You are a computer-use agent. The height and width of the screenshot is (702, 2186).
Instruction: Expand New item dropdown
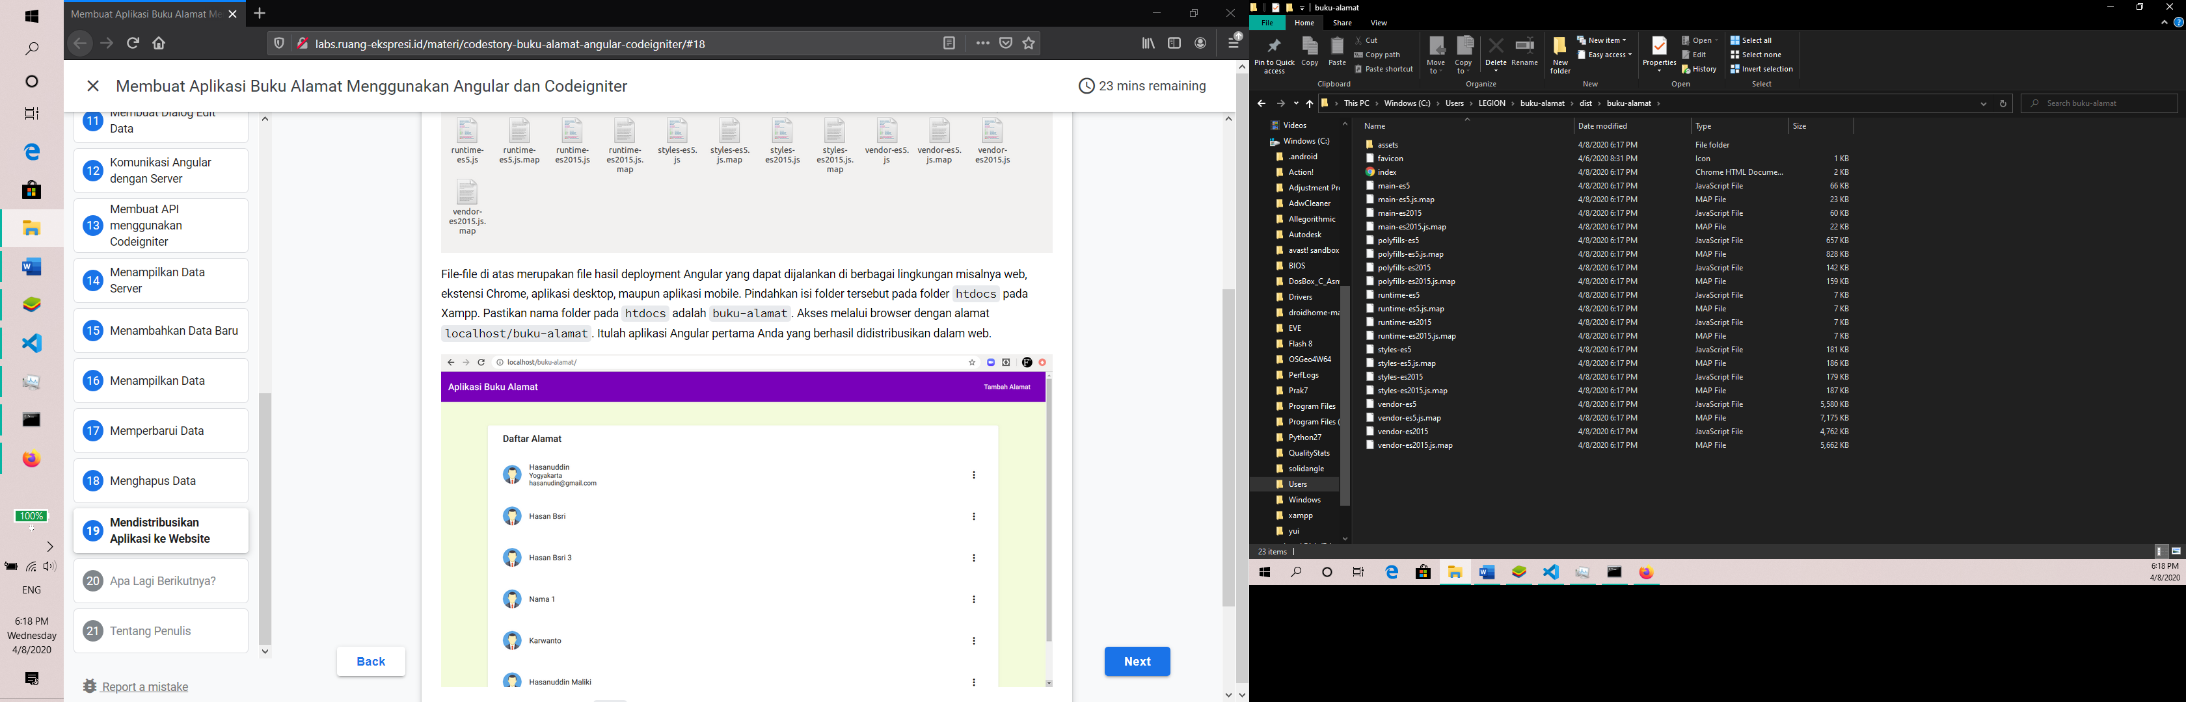[x=1602, y=40]
